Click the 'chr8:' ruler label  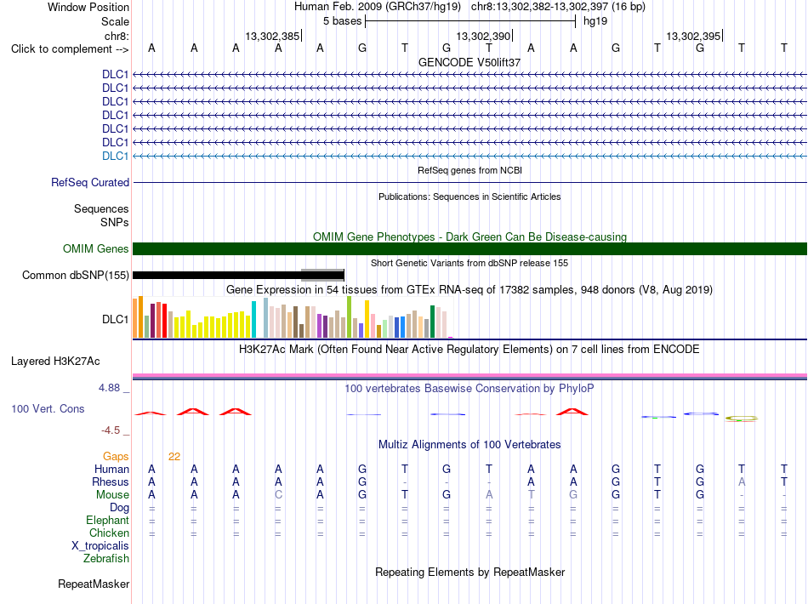tap(117, 36)
